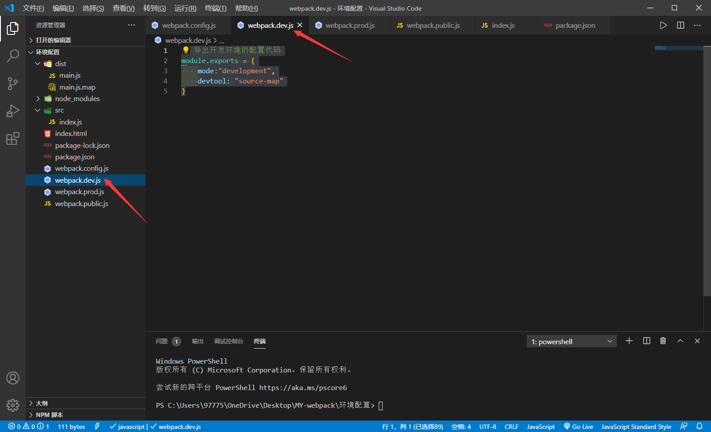Switch to the webpack.config.js editor tab
This screenshot has height=432, width=711.
[188, 25]
